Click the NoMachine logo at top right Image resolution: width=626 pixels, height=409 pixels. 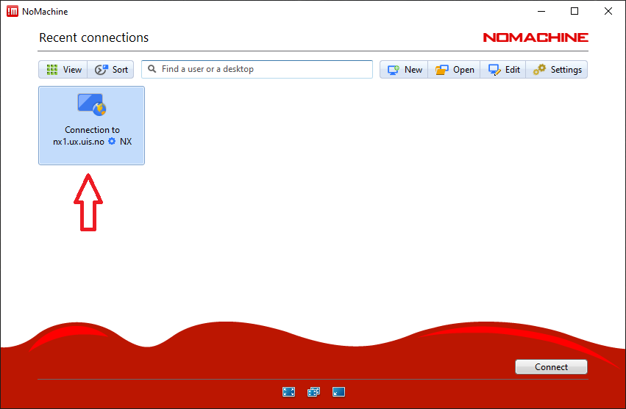tap(536, 37)
